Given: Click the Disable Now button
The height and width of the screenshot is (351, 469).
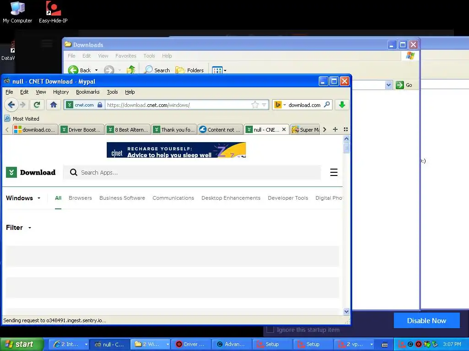Looking at the screenshot, I should point(426,320).
